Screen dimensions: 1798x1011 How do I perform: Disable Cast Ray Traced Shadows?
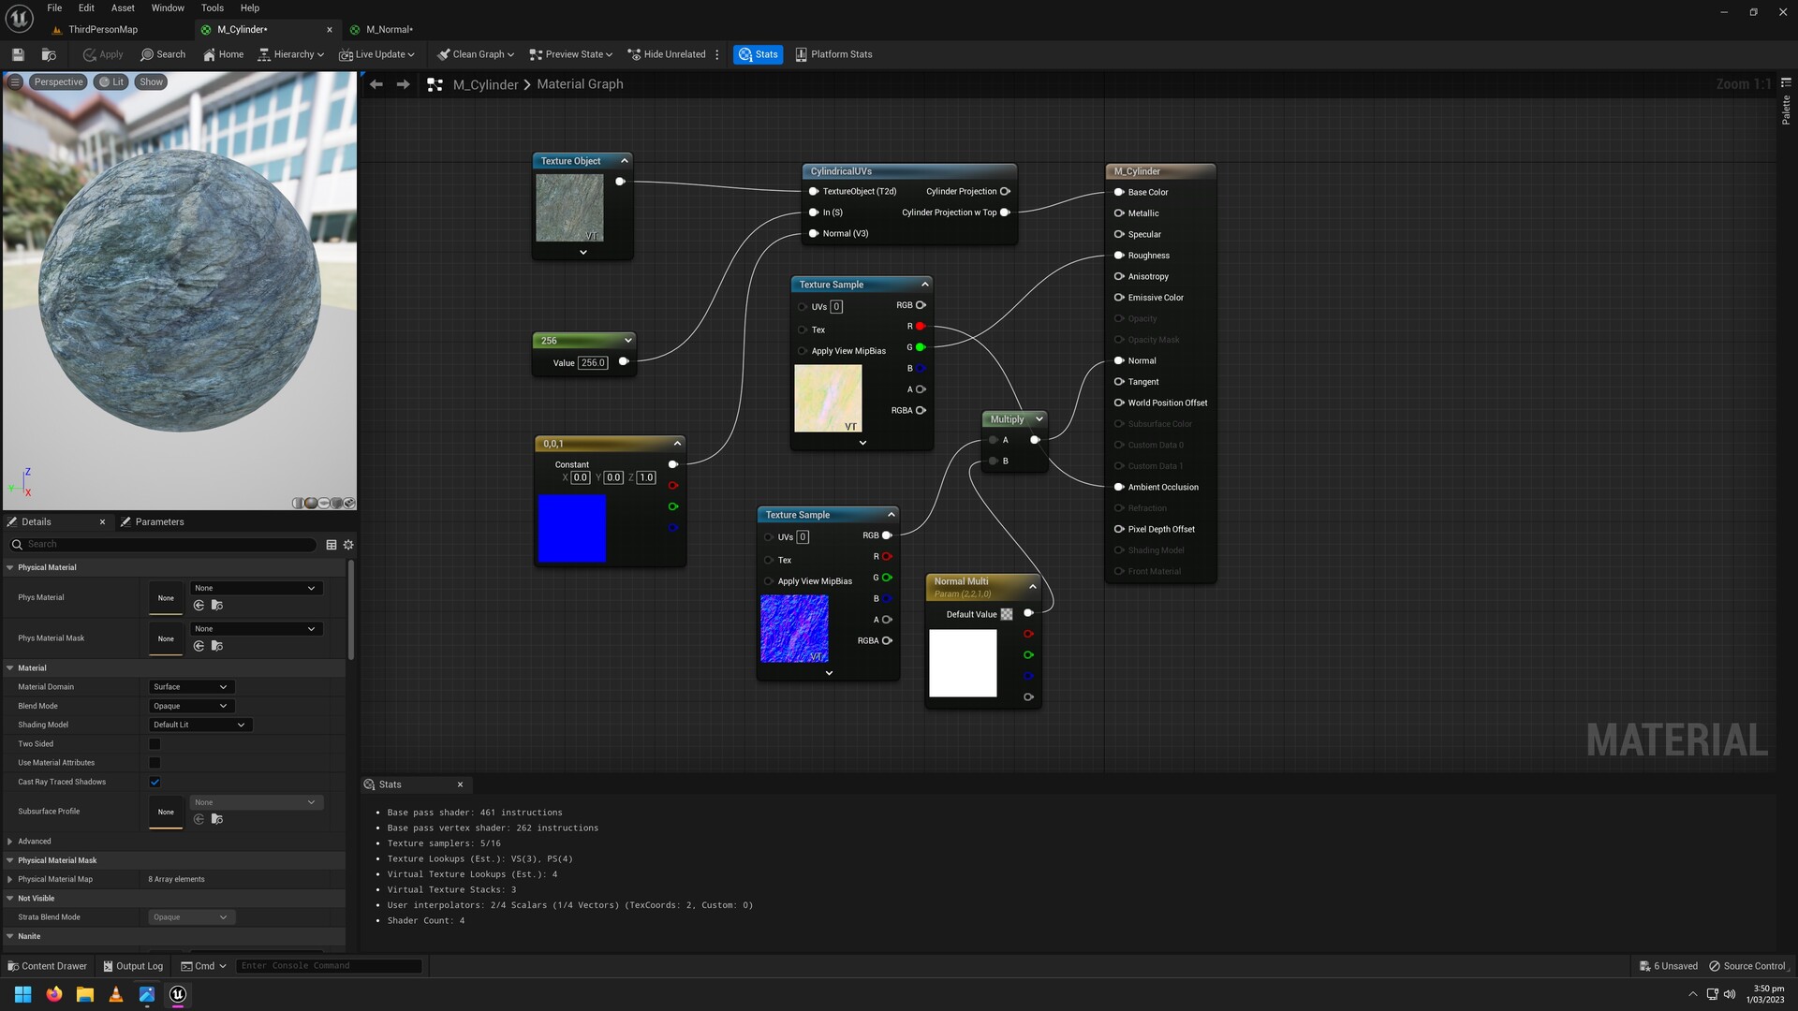[155, 782]
